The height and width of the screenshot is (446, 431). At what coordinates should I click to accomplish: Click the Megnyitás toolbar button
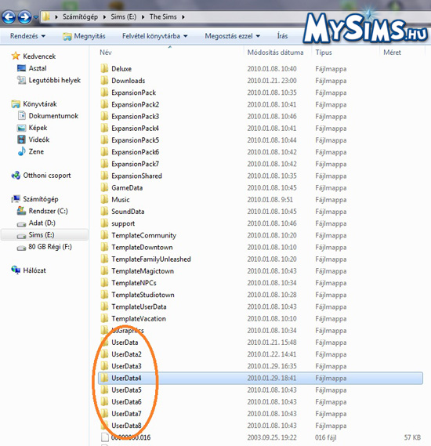[x=84, y=36]
